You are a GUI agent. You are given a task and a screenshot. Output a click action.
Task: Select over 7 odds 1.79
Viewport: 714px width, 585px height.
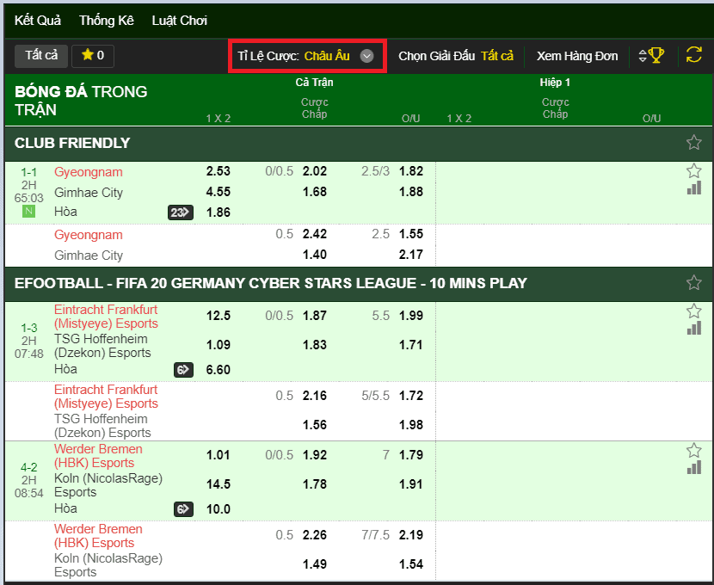(411, 455)
